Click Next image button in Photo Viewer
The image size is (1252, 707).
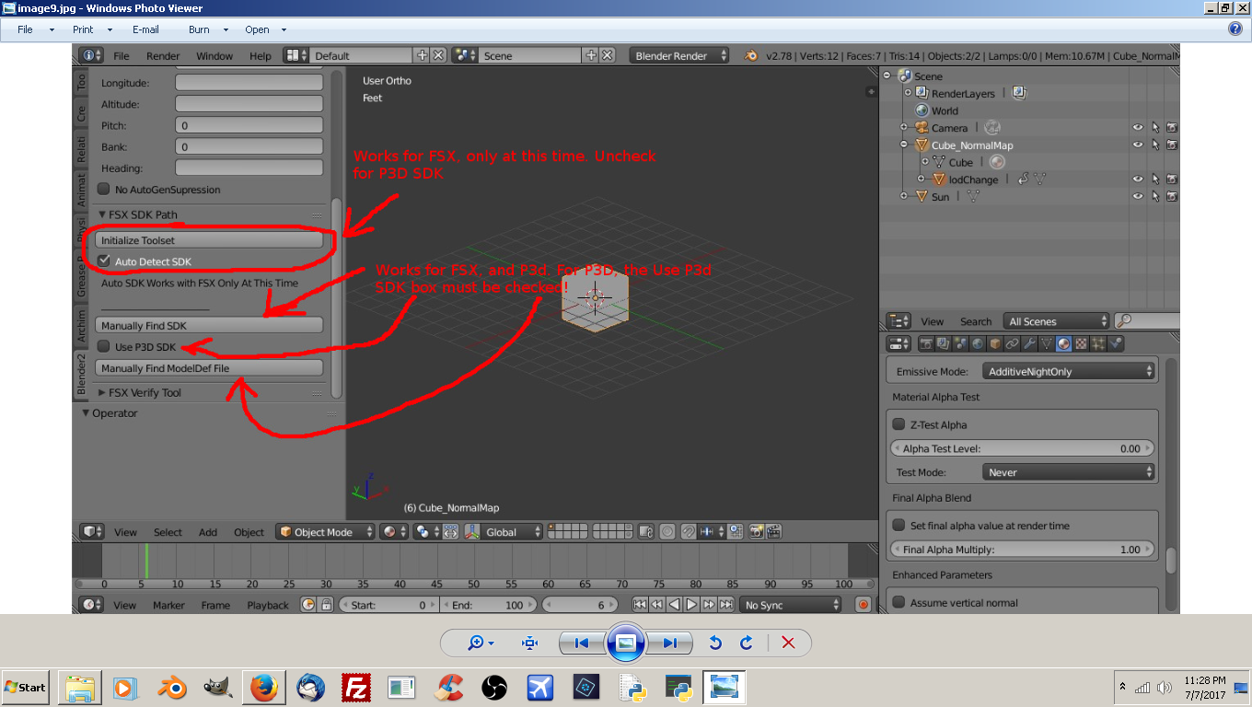[669, 643]
